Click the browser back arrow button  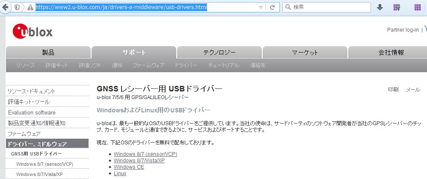coord(5,7)
